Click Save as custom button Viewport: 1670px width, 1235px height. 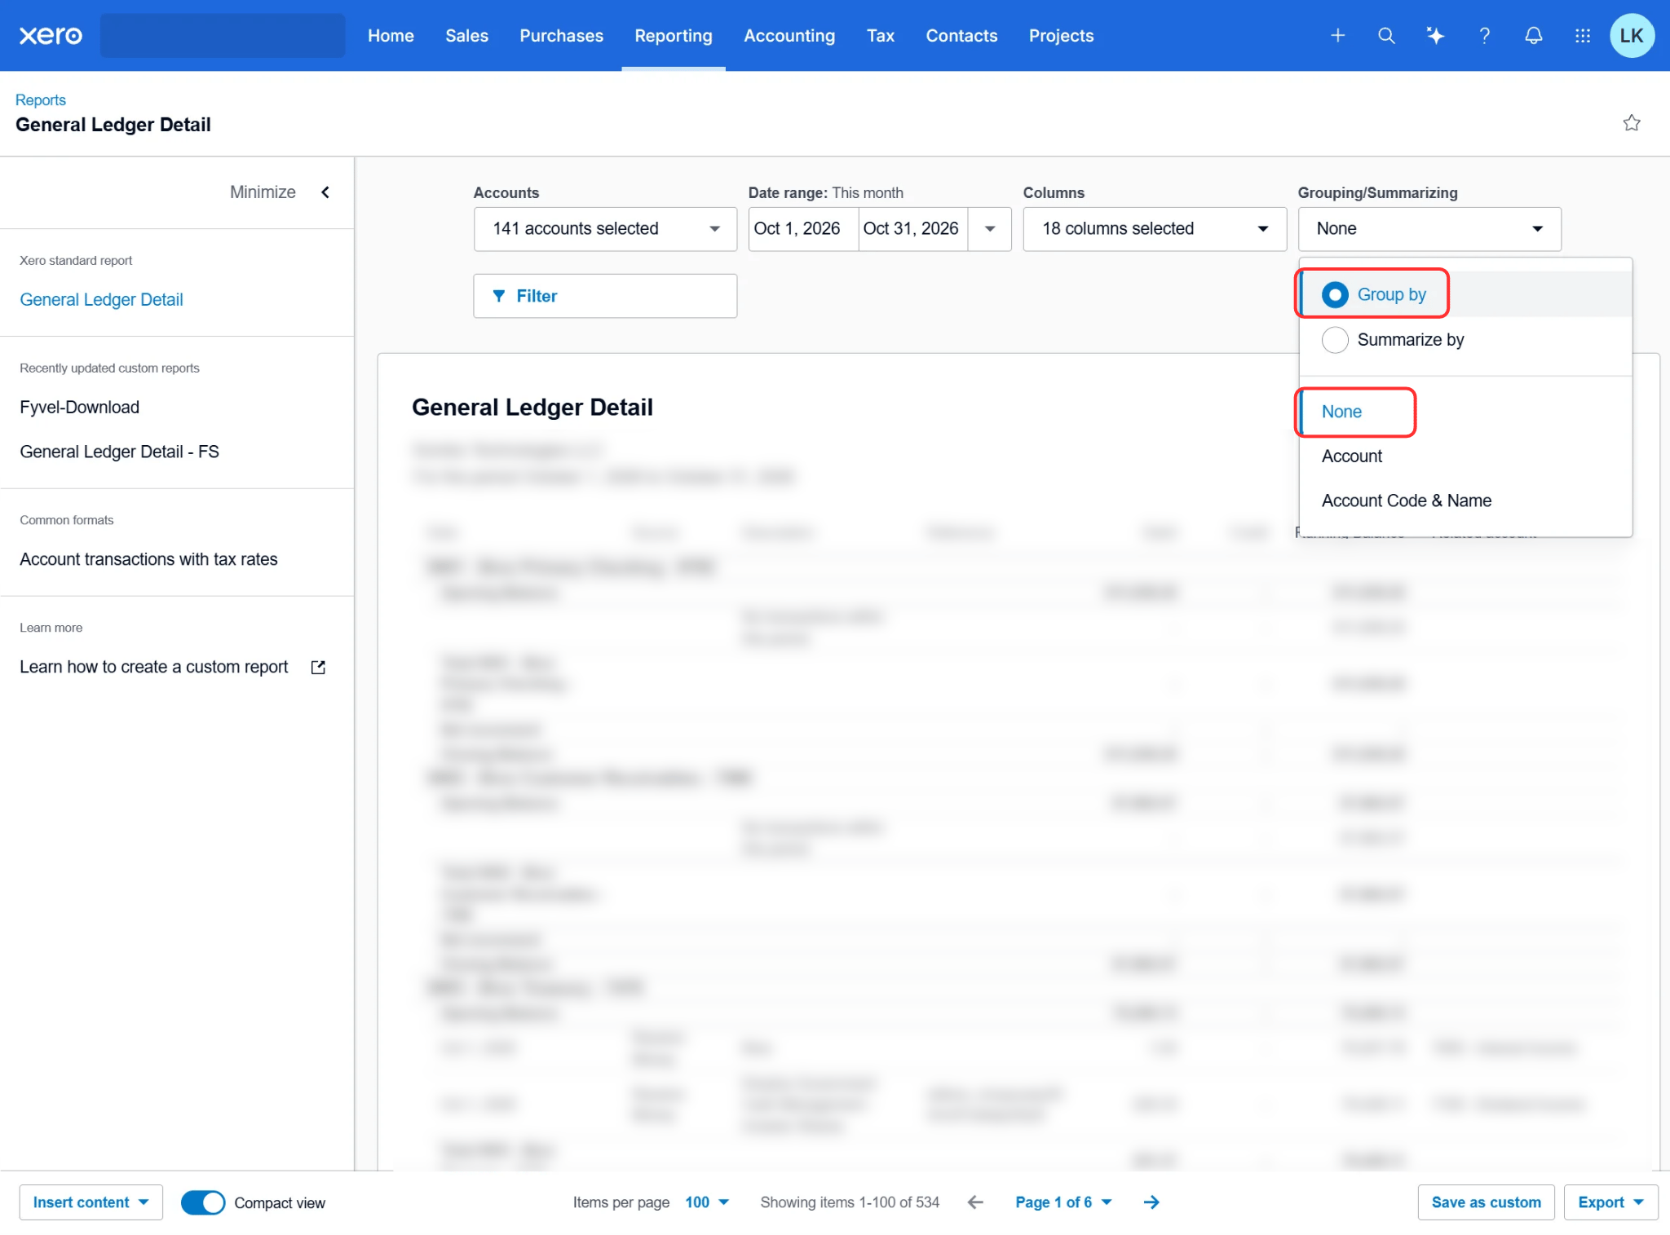[1486, 1202]
